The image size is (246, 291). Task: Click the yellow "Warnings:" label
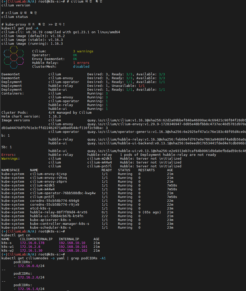(x=10, y=159)
